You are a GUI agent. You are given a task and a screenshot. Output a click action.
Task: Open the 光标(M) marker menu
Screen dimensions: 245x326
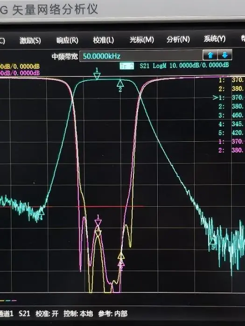pos(142,40)
